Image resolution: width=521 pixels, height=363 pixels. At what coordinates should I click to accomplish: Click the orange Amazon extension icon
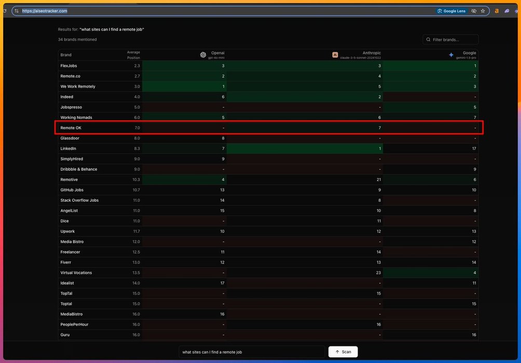coord(497,11)
